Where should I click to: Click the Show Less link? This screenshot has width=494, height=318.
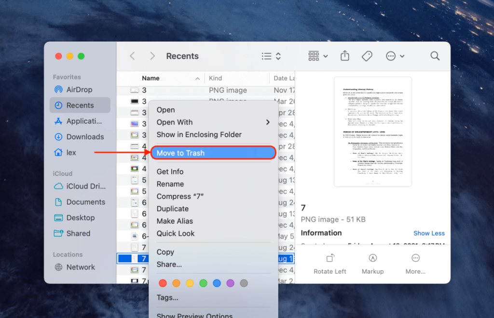point(429,233)
